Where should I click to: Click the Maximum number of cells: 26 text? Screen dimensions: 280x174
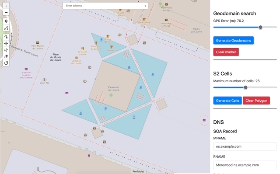tap(236, 81)
